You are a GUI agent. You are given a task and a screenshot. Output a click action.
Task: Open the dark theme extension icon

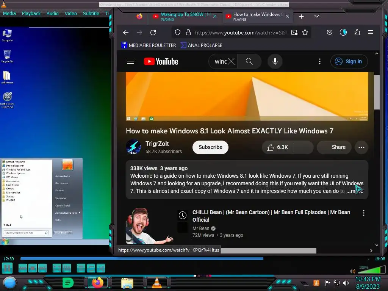(x=343, y=32)
